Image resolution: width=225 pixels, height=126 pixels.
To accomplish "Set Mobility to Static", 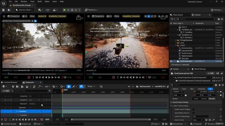I will pos(196,99).
